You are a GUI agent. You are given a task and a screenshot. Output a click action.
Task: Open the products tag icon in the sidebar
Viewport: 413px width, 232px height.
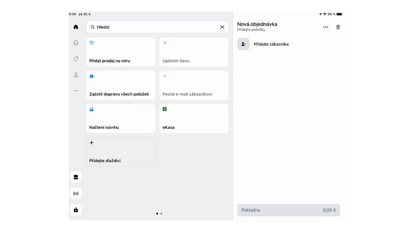tap(76, 59)
